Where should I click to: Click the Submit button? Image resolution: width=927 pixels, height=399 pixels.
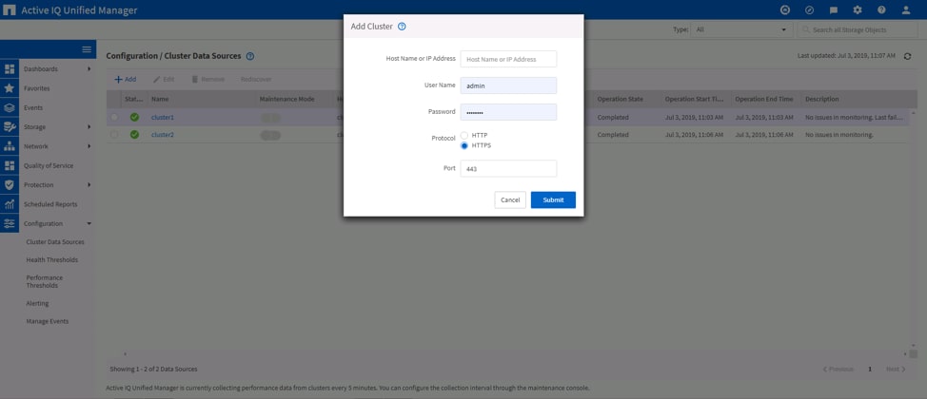pos(553,200)
